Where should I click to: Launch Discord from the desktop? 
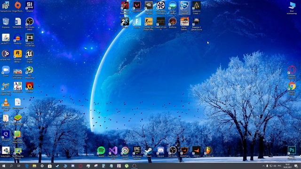[x=161, y=152]
